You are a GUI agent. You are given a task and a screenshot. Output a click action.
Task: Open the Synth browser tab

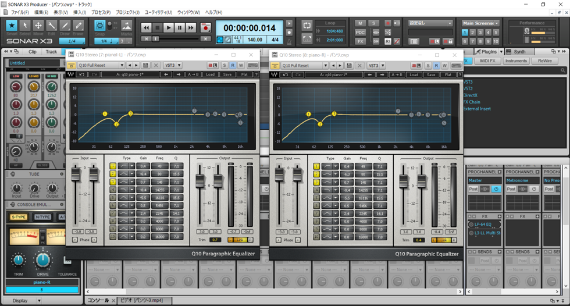point(519,52)
